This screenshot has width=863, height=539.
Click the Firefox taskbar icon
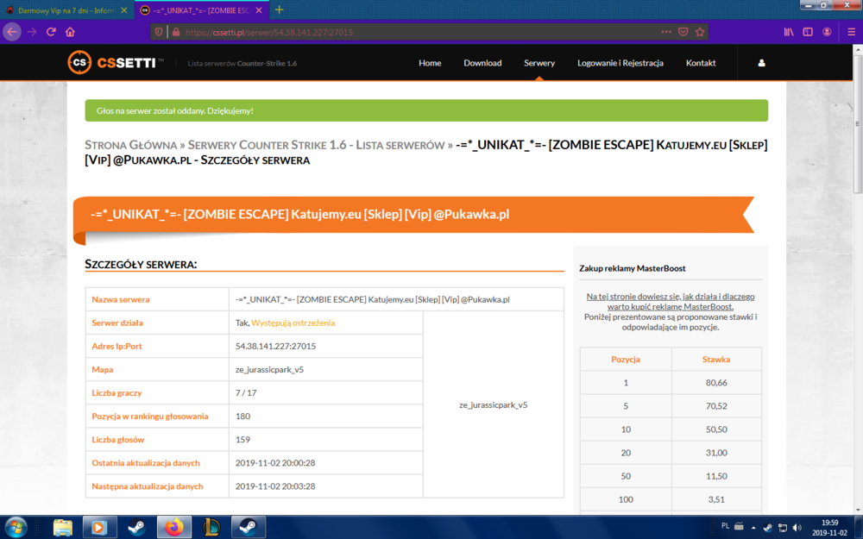(x=174, y=528)
